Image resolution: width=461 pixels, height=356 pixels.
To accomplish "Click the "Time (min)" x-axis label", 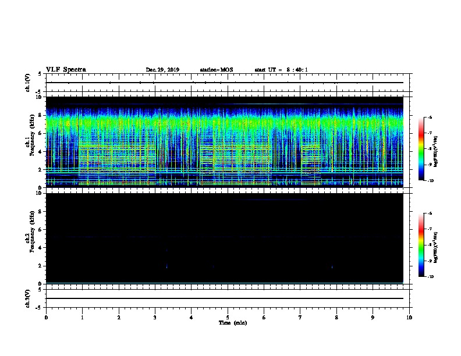I will (233, 323).
